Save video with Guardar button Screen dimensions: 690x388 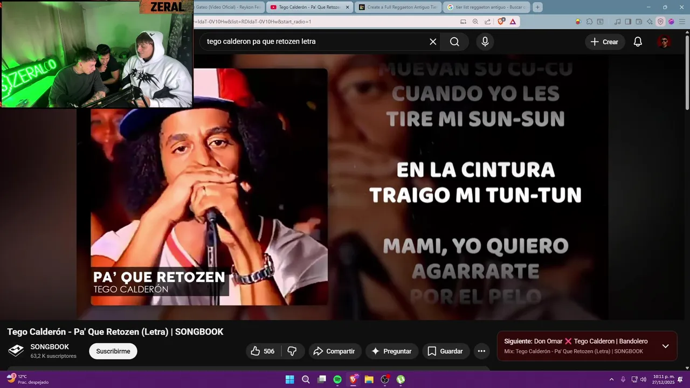coord(445,351)
